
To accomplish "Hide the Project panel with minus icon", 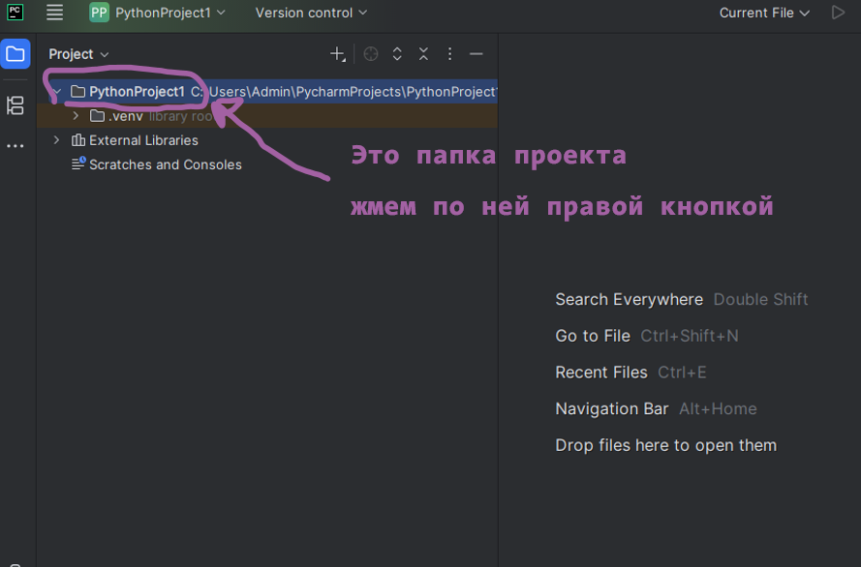I will click(x=477, y=54).
